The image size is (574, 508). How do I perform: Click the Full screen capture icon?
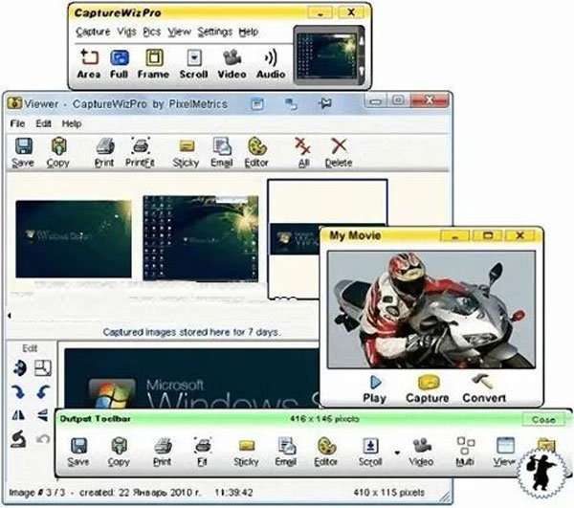click(120, 64)
